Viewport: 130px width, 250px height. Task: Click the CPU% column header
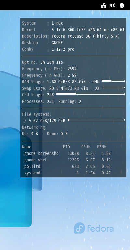coord(86,147)
